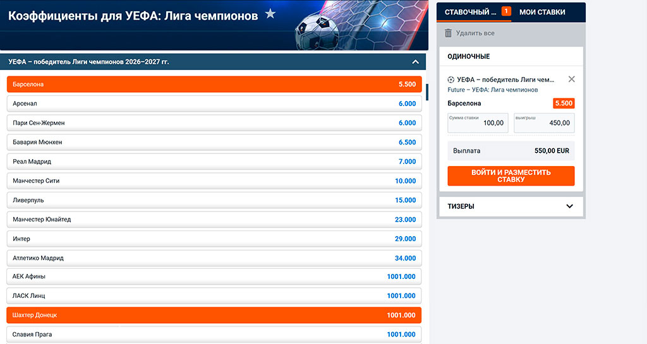This screenshot has width=647, height=344.
Task: Choose the Атлетико Мадрид 34.000 outcome
Action: (214, 258)
